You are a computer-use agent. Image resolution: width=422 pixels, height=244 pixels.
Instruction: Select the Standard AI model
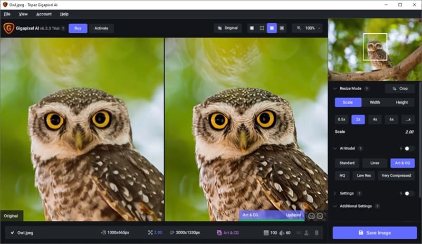point(347,163)
